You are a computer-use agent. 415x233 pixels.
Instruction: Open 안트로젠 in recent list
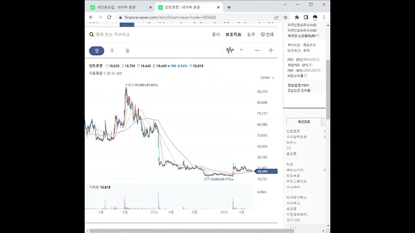coord(293,131)
